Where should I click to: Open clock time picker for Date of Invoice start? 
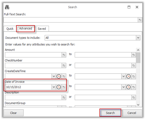click(x=59, y=87)
